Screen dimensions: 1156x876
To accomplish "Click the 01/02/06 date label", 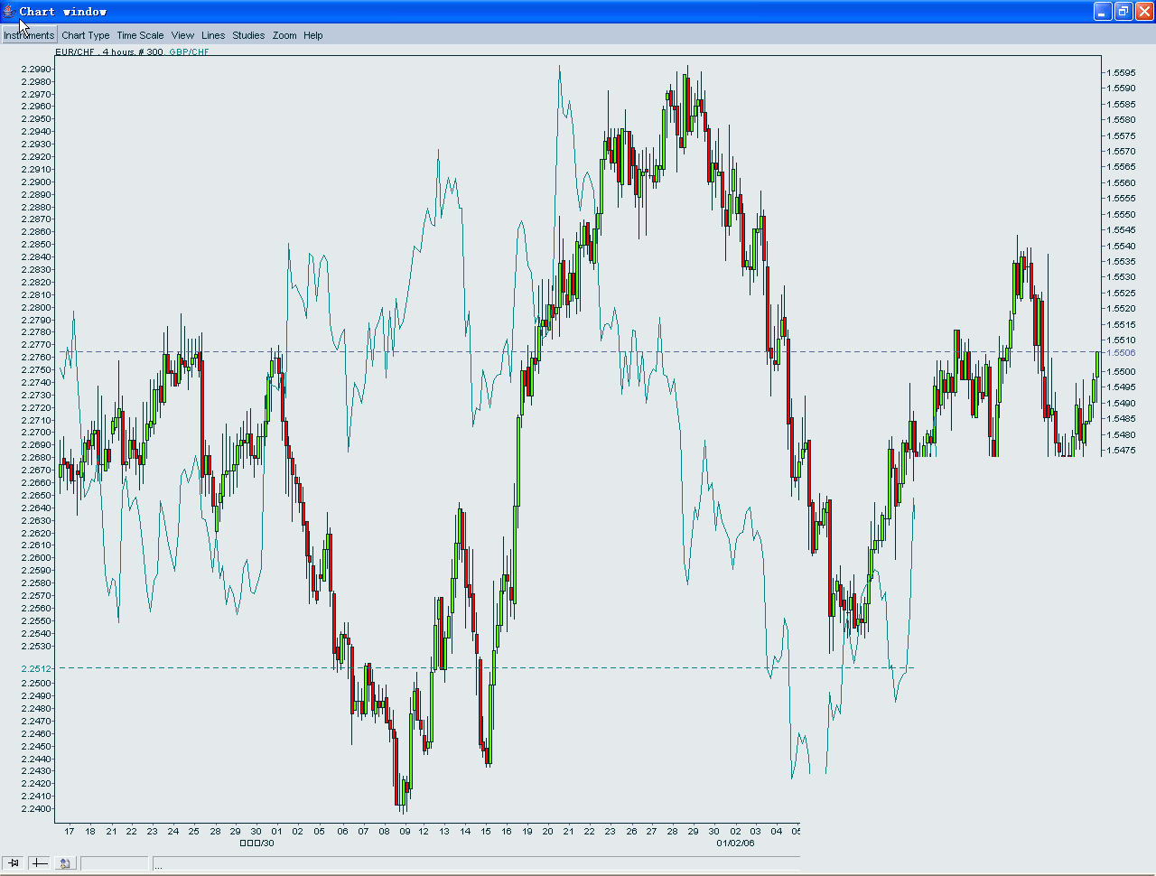I will [735, 843].
